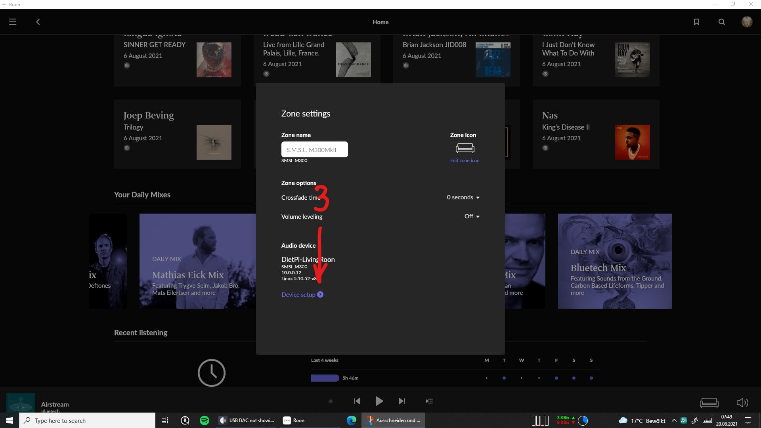
Task: Click the sofa zone icon in settings
Action: (x=465, y=148)
